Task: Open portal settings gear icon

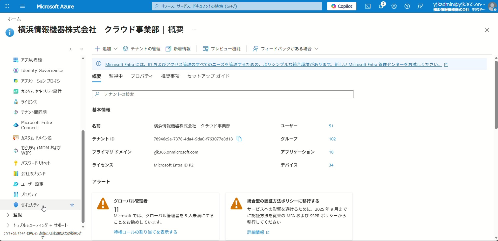Action: 394,6
